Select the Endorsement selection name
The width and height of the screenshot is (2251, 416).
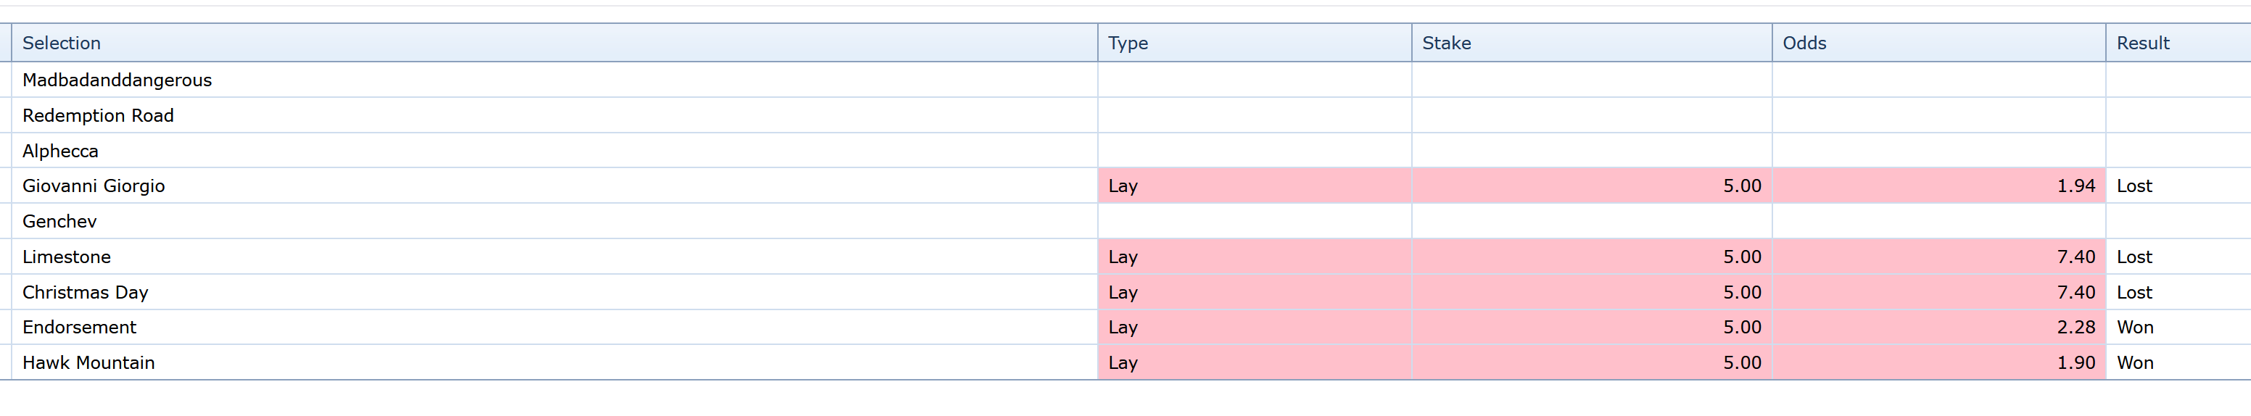coord(80,328)
